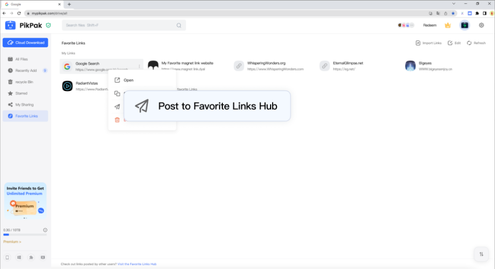
Task: Open the browser extension puzzle icon in sidebar
Action: (31, 257)
